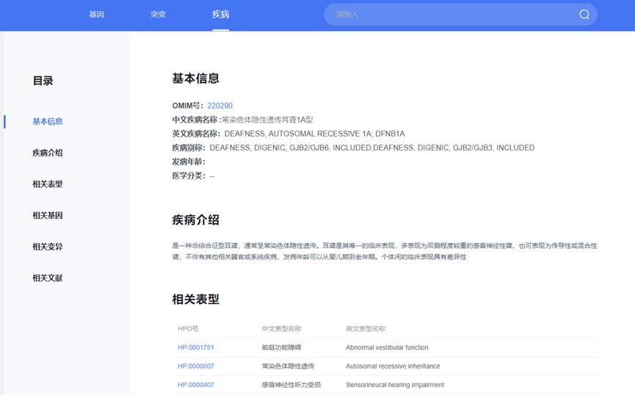
Task: Click English name DEAFNESS, AUTOSOMAL RECESSIVE 1A
Action: [315, 134]
